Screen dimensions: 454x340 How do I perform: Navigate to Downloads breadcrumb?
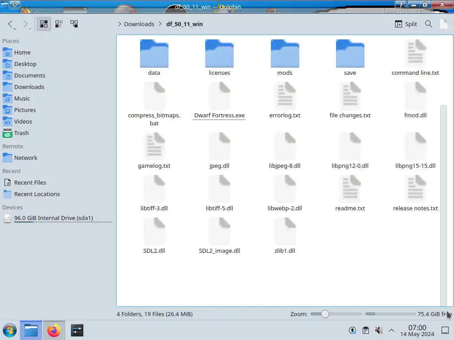[x=139, y=24]
